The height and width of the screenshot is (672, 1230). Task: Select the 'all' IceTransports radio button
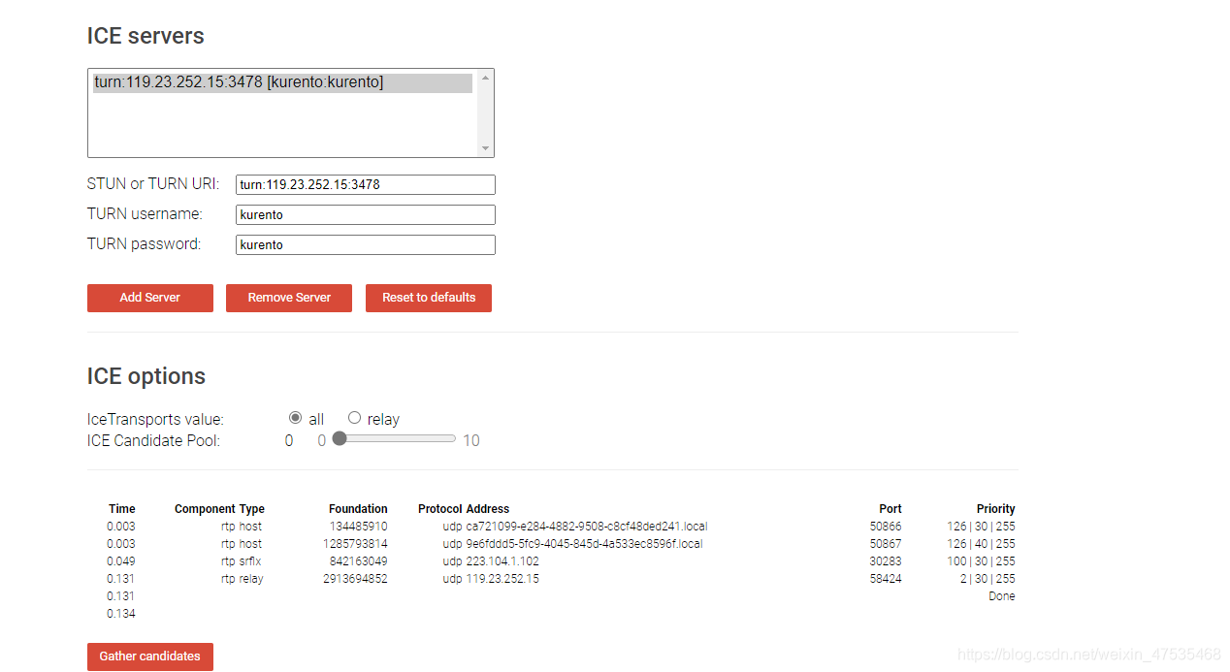point(296,418)
